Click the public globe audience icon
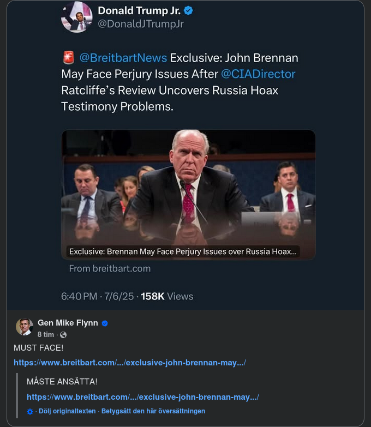The width and height of the screenshot is (371, 427). click(63, 335)
